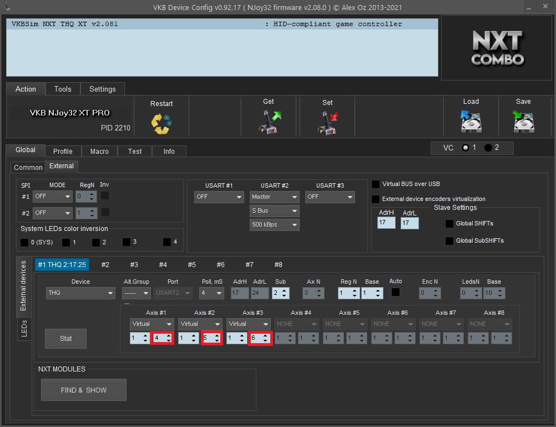Toggle LED color inversion checkbox 2
Image resolution: width=556 pixels, height=427 pixels.
click(x=96, y=243)
